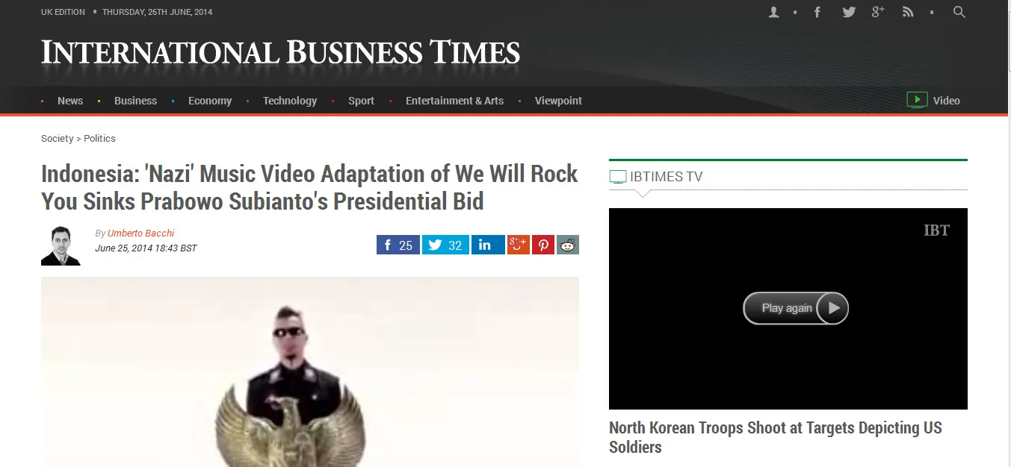Click the Politics breadcrumb link

click(x=99, y=139)
